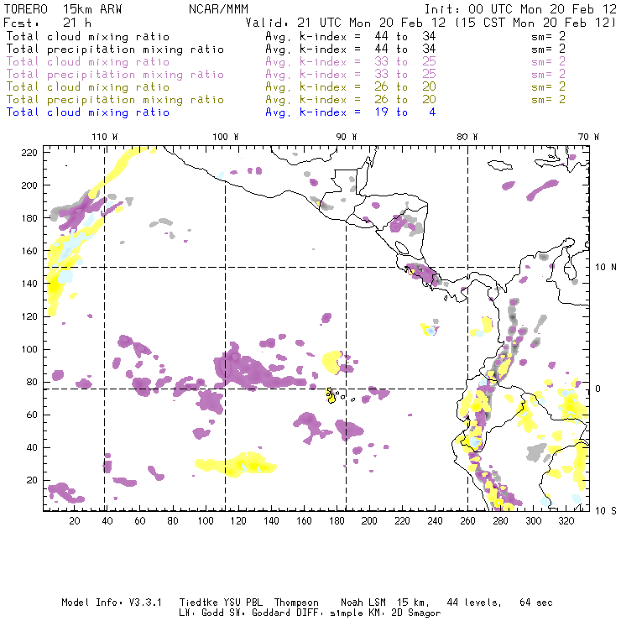
Task: Click the "10 S" latitude label
Action: [x=606, y=511]
